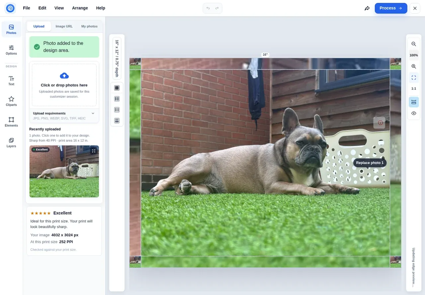Viewport: 425px width, 295px height.
Task: Switch to the Upload tab
Action: [39, 26]
